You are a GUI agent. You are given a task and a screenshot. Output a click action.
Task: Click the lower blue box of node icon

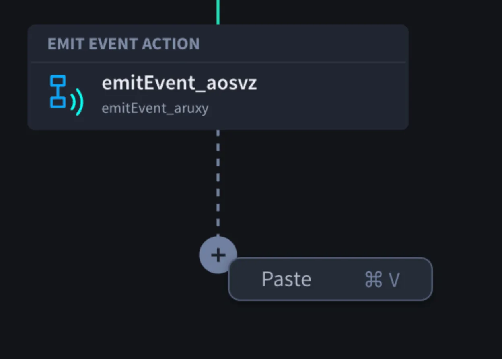click(58, 102)
